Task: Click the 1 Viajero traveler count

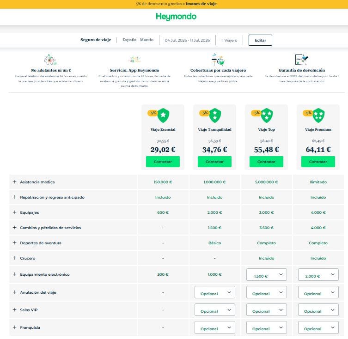Action: pyautogui.click(x=229, y=40)
